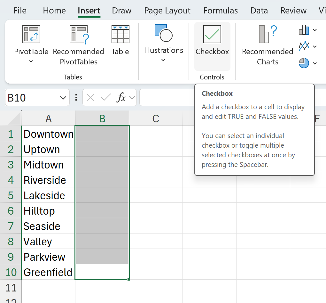This screenshot has width=326, height=303.
Task: Open Recommended PivotTables
Action: pos(79,35)
